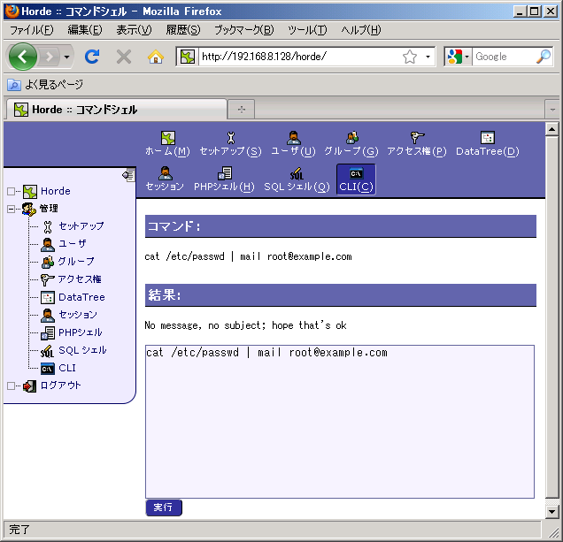Open DataTree(D) icon in top menu

coord(488,138)
